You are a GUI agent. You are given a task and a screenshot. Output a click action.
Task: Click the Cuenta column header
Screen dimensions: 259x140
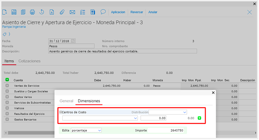click(x=18, y=80)
